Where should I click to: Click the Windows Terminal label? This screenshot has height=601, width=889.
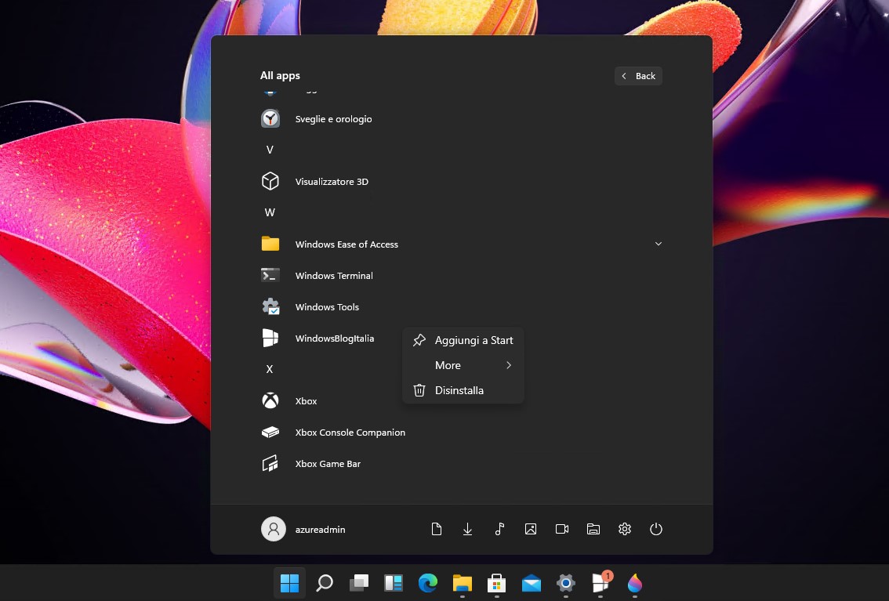tap(334, 276)
